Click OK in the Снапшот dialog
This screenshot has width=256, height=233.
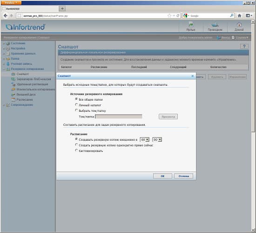162,176
